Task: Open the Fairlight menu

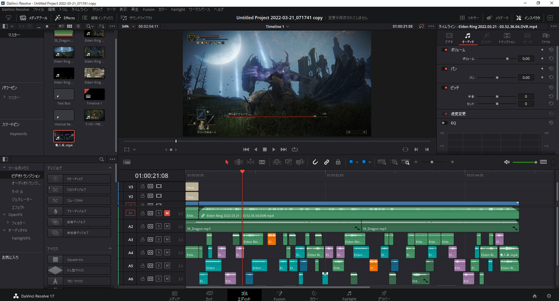Action: point(178,9)
